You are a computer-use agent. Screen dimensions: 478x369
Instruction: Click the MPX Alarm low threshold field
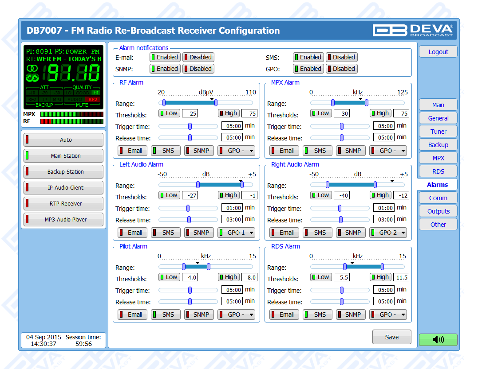(x=342, y=113)
